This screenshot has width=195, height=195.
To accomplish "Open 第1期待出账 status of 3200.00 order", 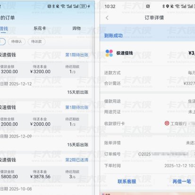I will pyautogui.click(x=77, y=55).
